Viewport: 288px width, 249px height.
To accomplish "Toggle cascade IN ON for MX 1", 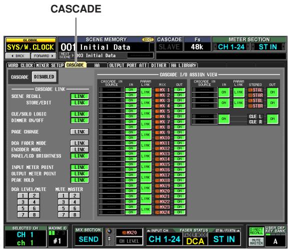I will 131,90.
